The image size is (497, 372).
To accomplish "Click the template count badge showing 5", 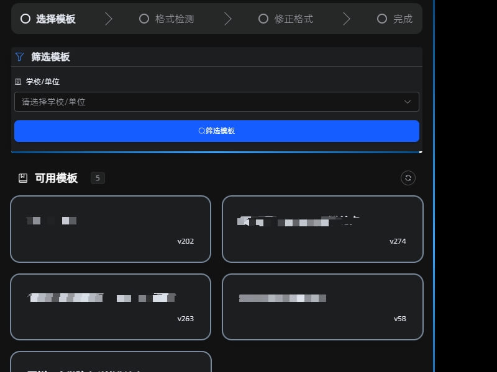I will [98, 178].
